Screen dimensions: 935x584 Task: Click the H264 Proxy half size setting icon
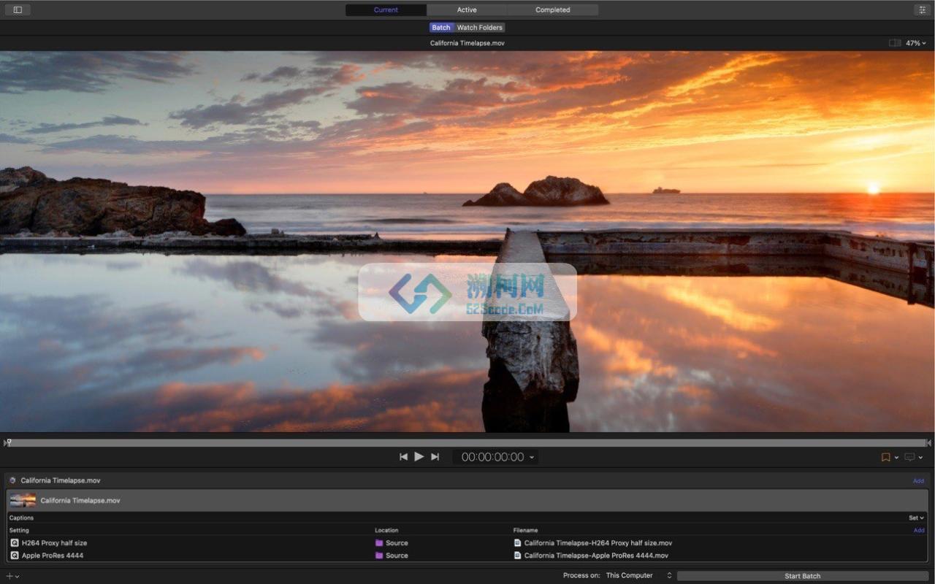point(15,543)
